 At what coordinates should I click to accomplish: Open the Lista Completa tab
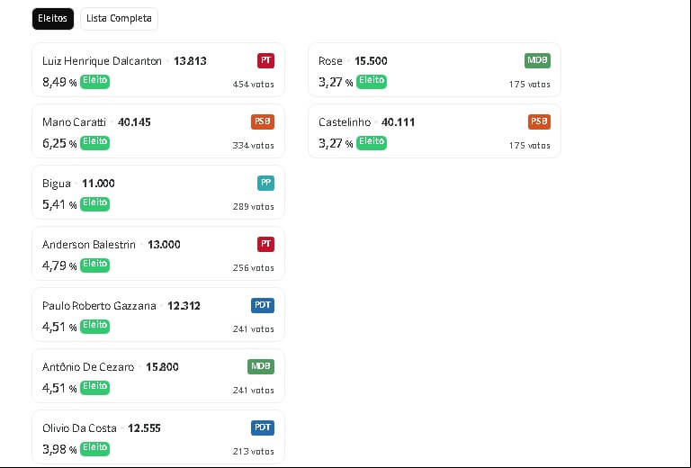(x=119, y=19)
